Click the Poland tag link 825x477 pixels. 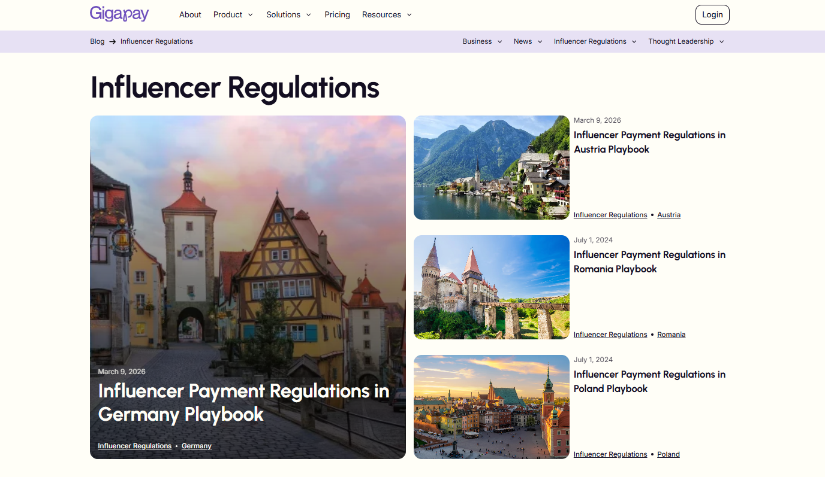point(669,454)
